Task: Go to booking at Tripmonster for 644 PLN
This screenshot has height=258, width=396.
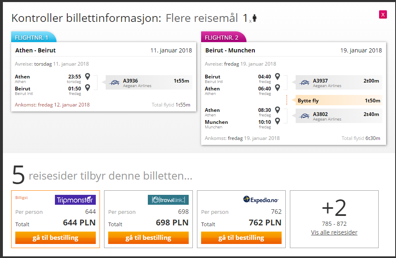Action: [56, 238]
